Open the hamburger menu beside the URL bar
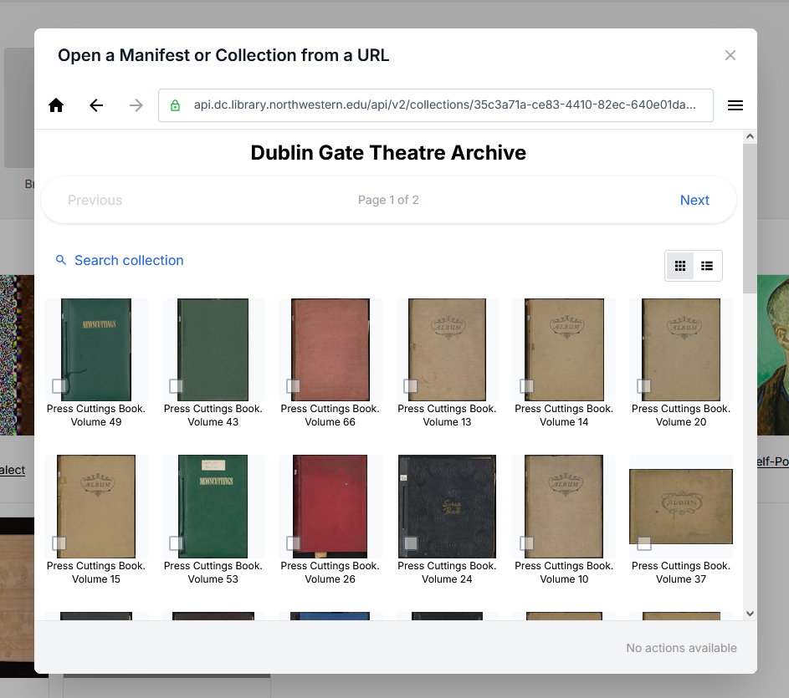789x698 pixels. point(735,105)
